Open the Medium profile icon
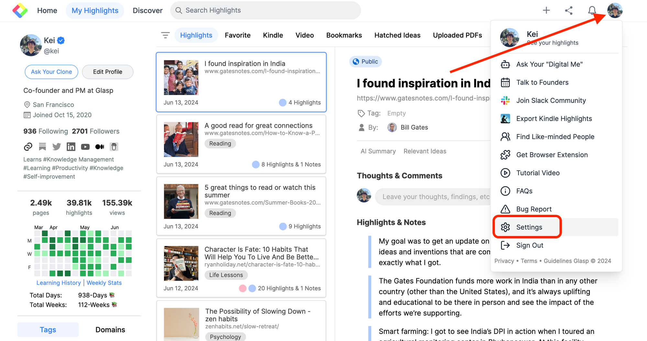This screenshot has height=341, width=647. pos(100,147)
